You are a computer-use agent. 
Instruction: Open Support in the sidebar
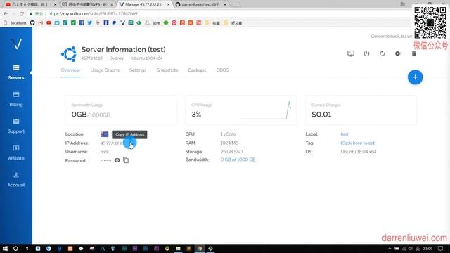(16, 126)
